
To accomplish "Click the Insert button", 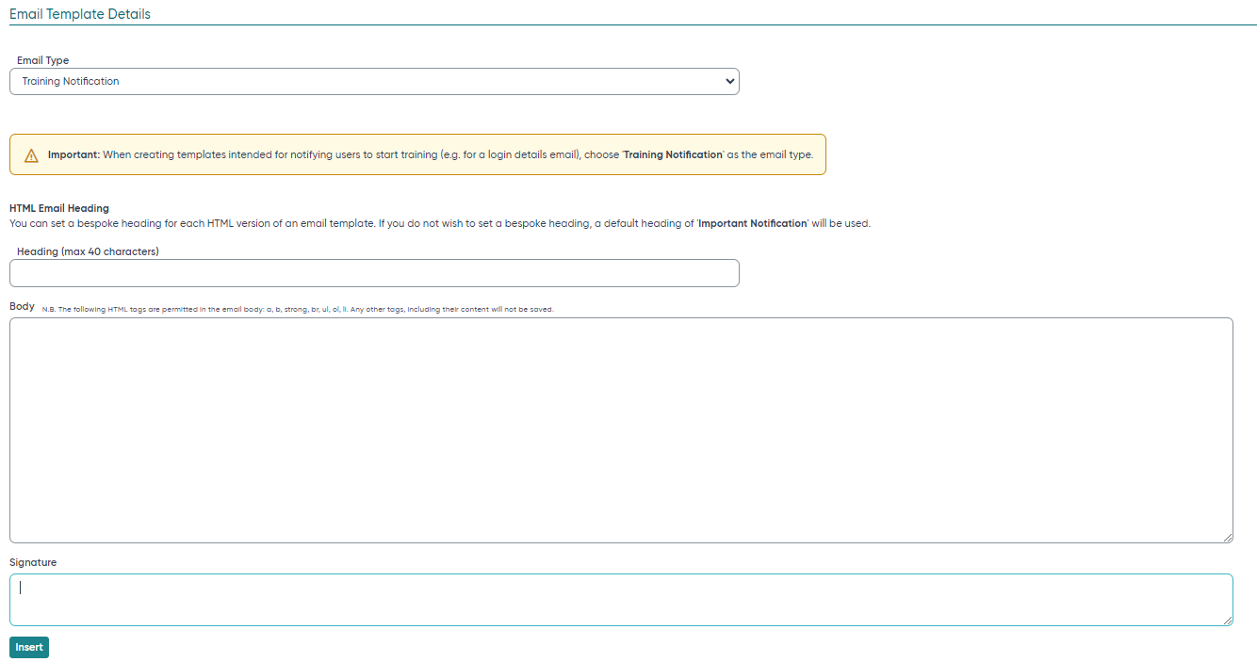I will [x=29, y=647].
